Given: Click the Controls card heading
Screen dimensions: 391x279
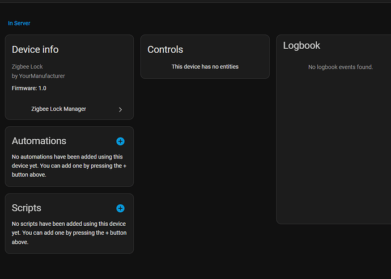Looking at the screenshot, I should (x=165, y=50).
